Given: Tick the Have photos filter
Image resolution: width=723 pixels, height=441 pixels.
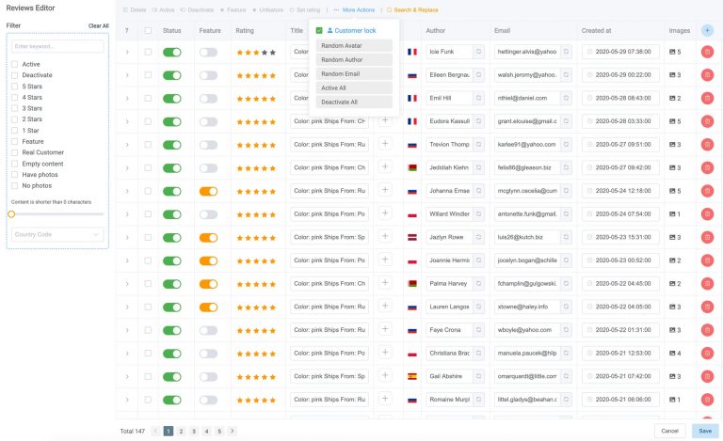Looking at the screenshot, I should click(15, 175).
